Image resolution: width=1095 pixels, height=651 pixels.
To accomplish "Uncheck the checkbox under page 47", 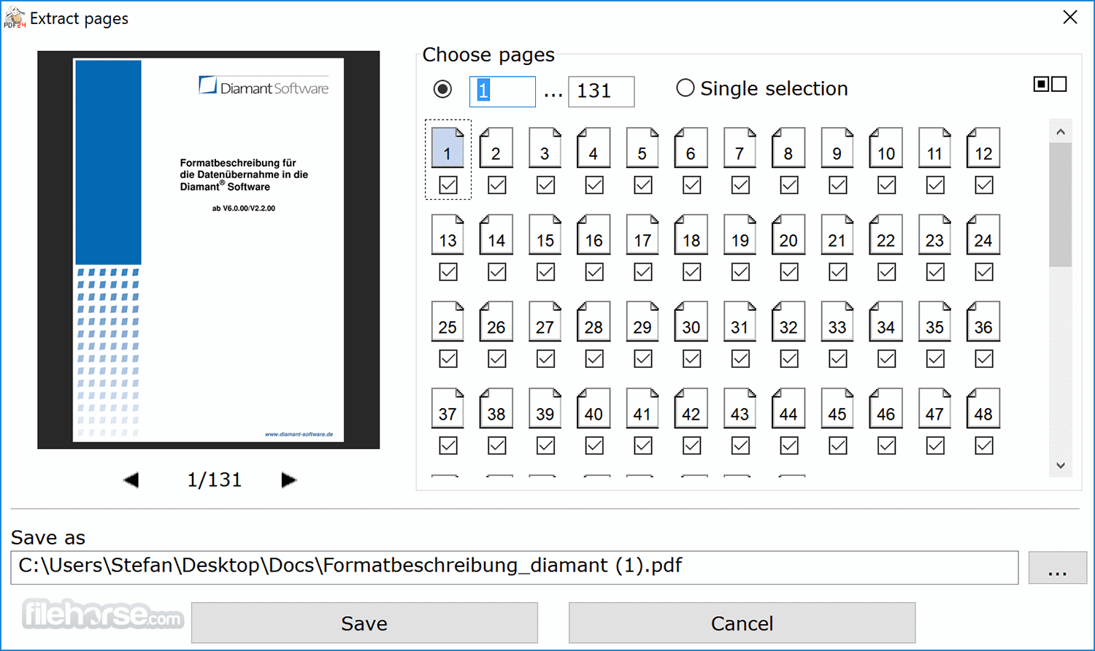I will tap(935, 446).
